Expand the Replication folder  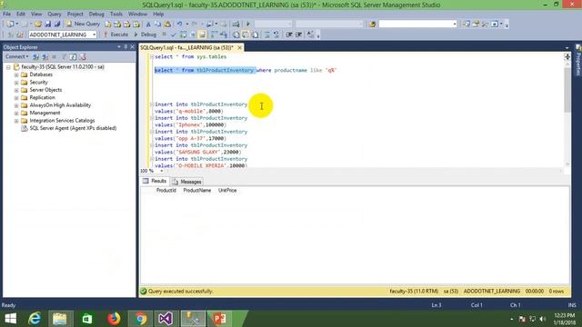coord(16,97)
